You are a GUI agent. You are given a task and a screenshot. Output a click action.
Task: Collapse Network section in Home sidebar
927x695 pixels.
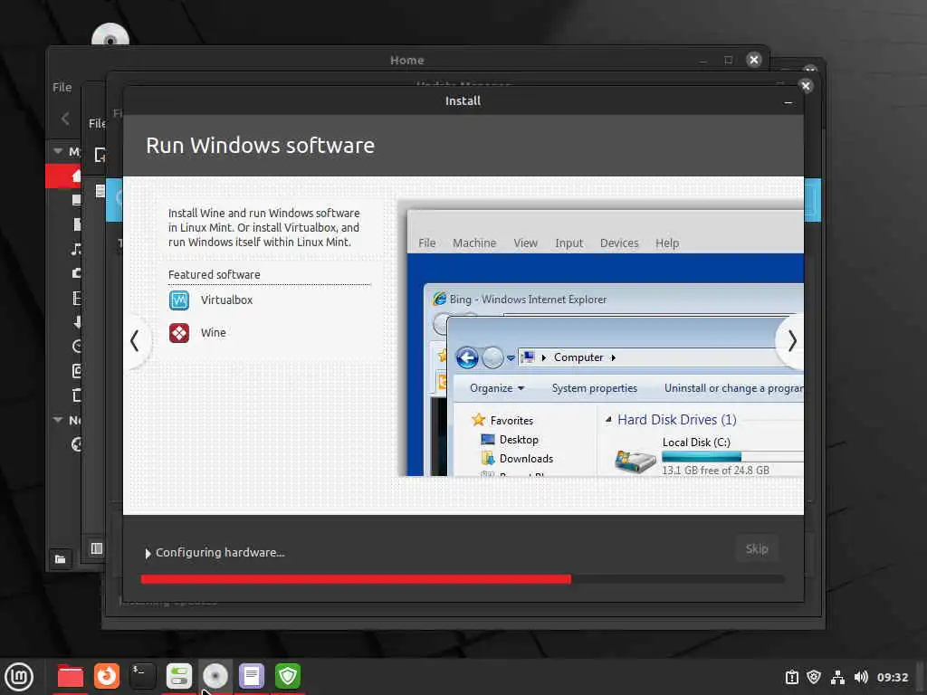58,420
